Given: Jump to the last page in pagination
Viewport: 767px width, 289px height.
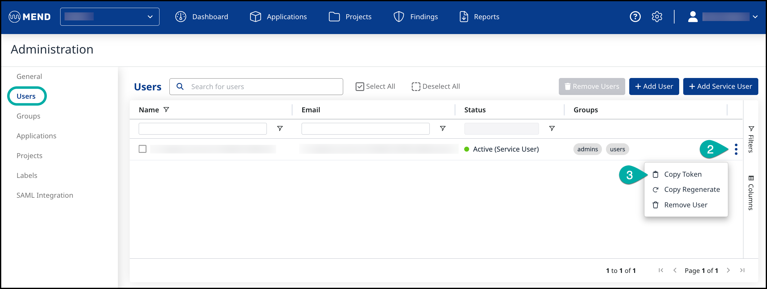Looking at the screenshot, I should (x=742, y=270).
